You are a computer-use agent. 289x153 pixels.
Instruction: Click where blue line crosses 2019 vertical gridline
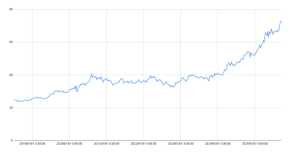click(x=32, y=98)
